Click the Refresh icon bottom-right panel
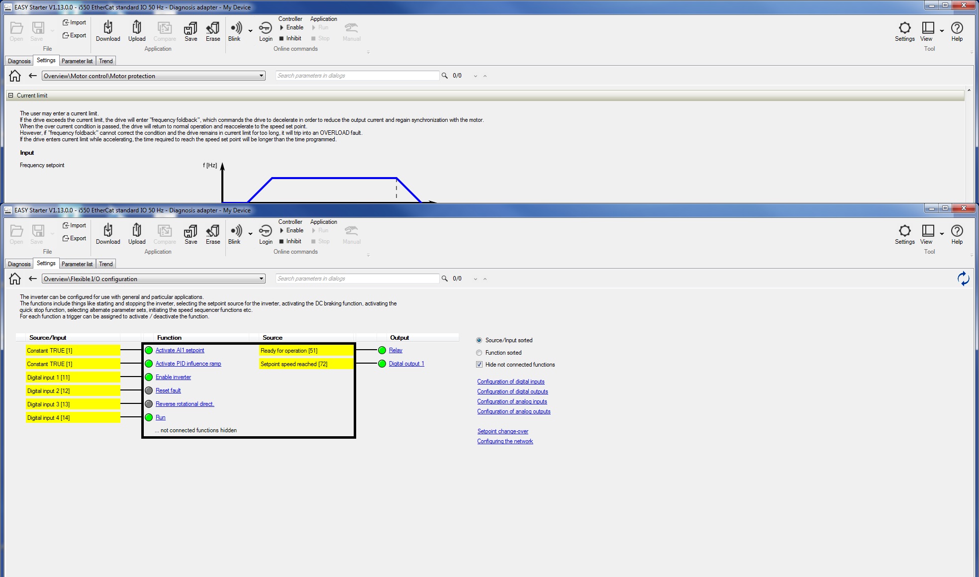 click(x=963, y=278)
